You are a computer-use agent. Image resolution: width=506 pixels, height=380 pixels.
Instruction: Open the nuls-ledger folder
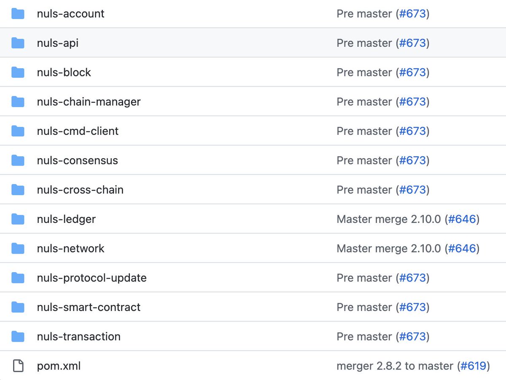(x=66, y=219)
